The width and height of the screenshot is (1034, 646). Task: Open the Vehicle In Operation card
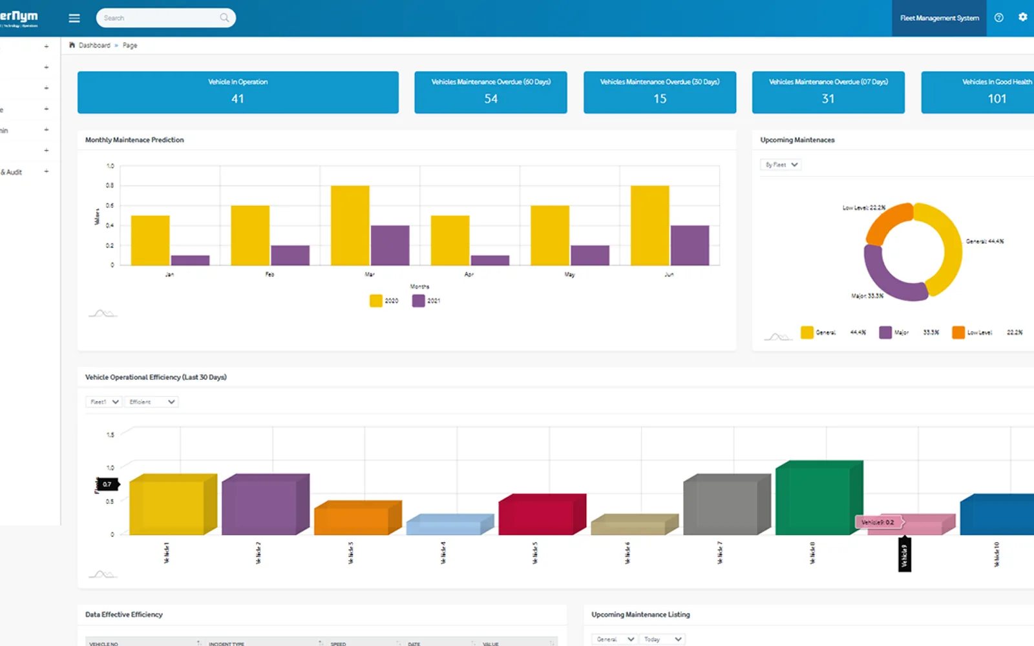[x=238, y=92]
